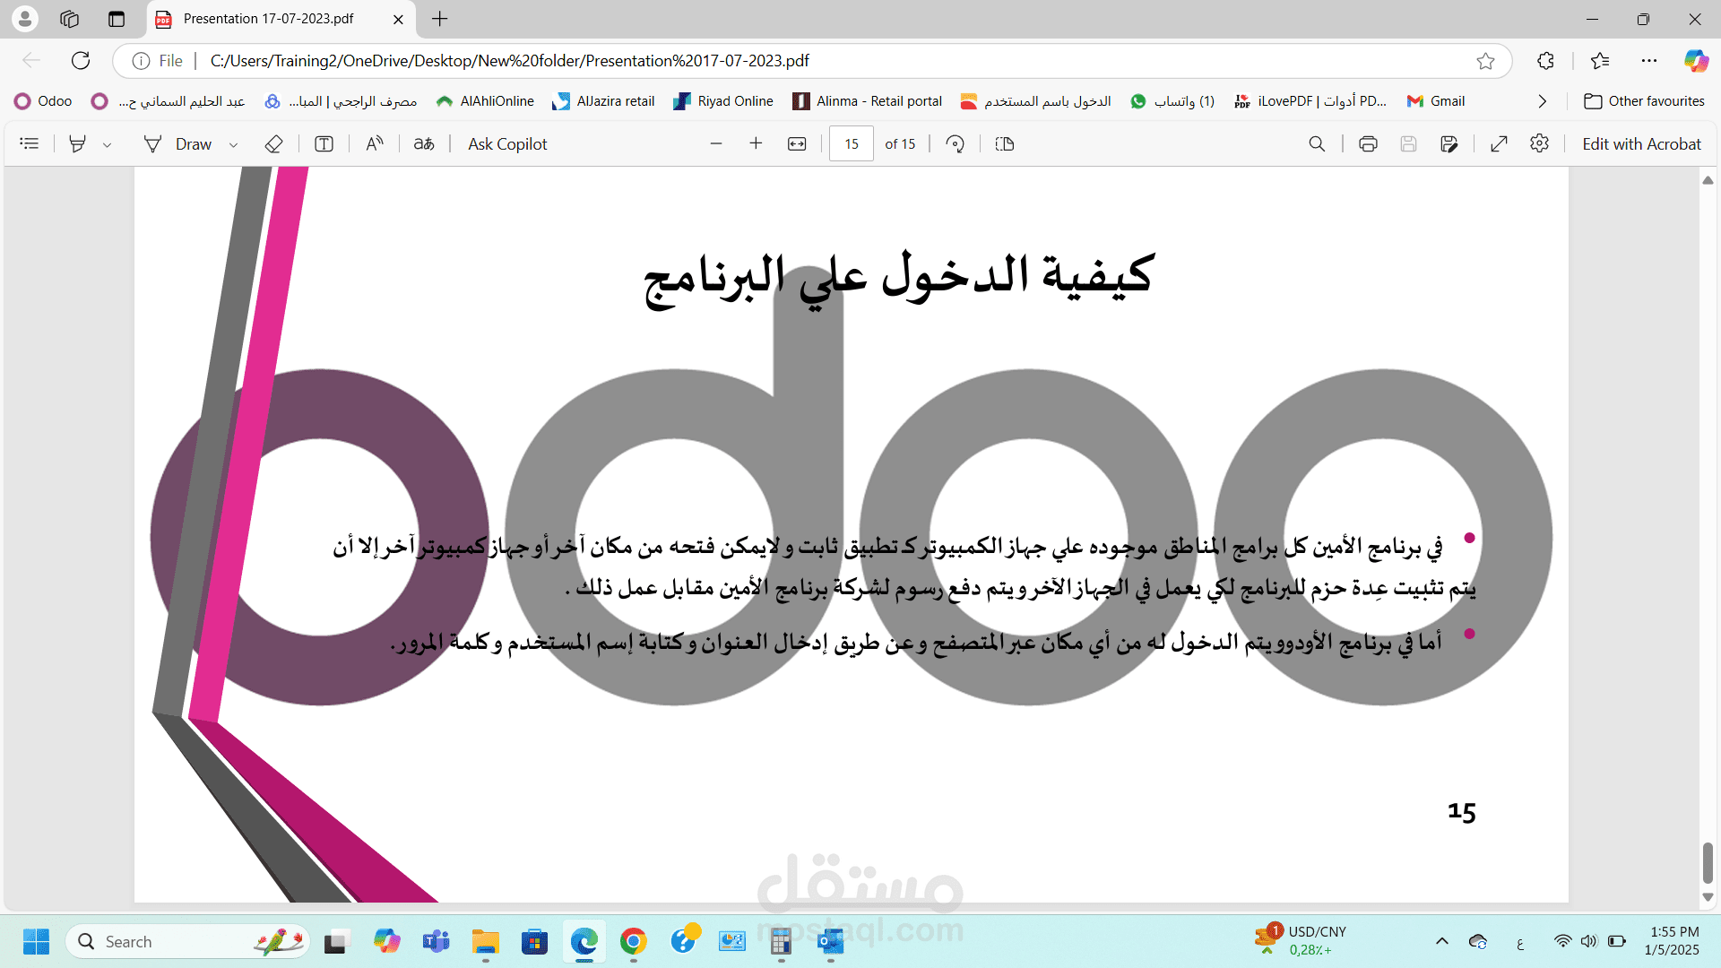Open the AlJazira retail bookmark
1721x968 pixels.
[603, 101]
